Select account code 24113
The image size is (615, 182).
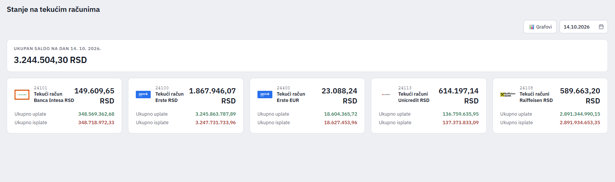405,88
